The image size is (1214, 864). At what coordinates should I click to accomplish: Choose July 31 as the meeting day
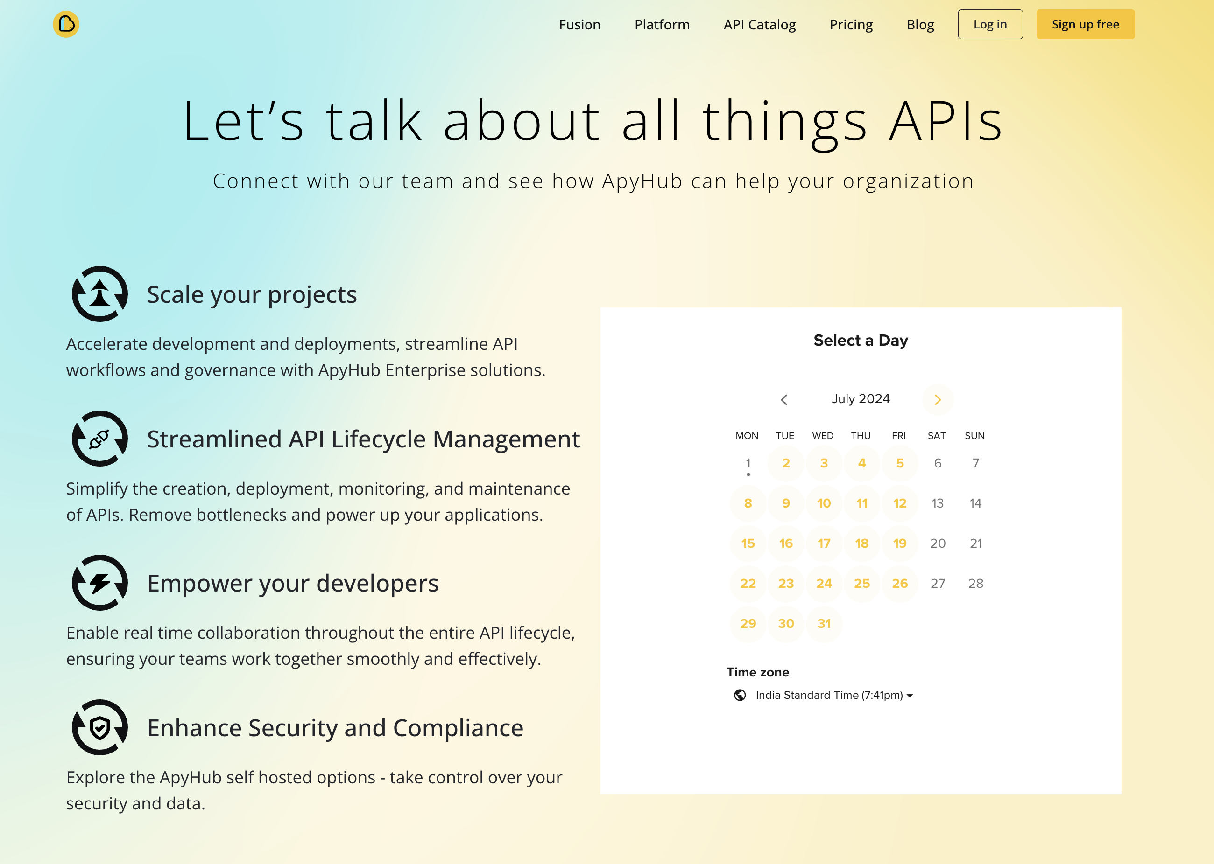point(823,624)
